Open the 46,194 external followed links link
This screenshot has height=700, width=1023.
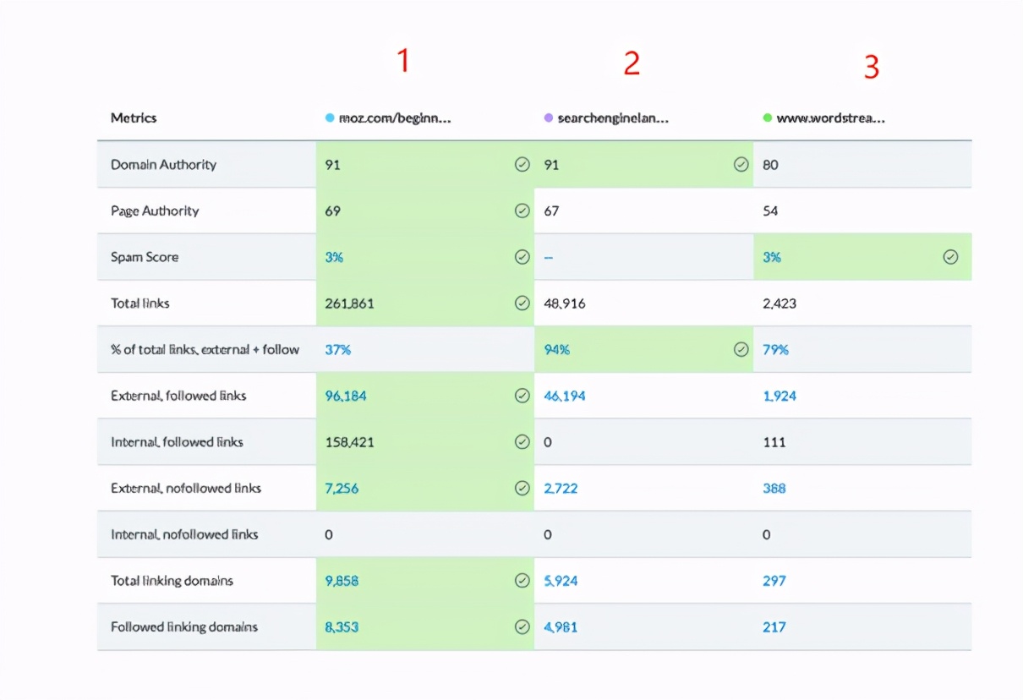click(564, 396)
